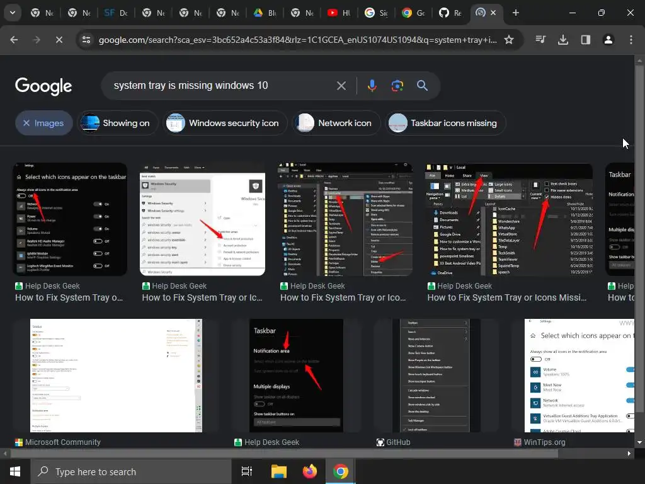Search by image with Google Lens
The height and width of the screenshot is (484, 645).
[x=397, y=86]
